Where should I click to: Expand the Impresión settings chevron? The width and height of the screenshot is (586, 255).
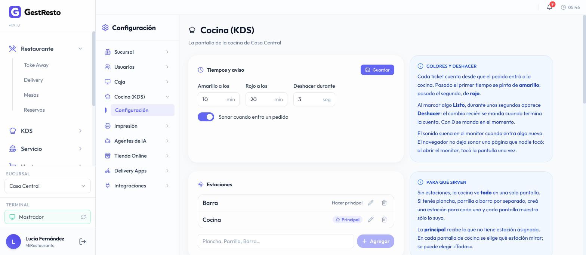[x=167, y=126]
